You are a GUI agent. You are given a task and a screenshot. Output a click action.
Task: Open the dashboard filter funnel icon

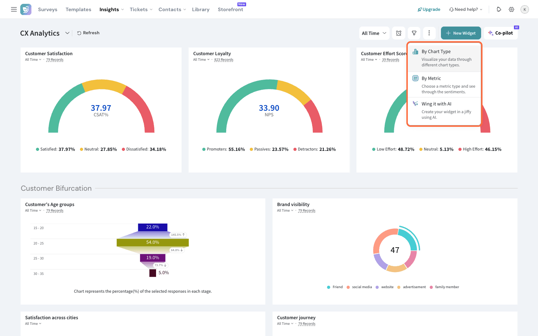pos(414,33)
